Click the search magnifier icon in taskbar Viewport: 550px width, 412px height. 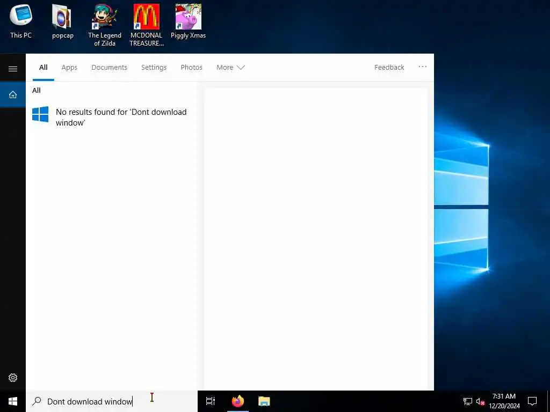(x=37, y=401)
